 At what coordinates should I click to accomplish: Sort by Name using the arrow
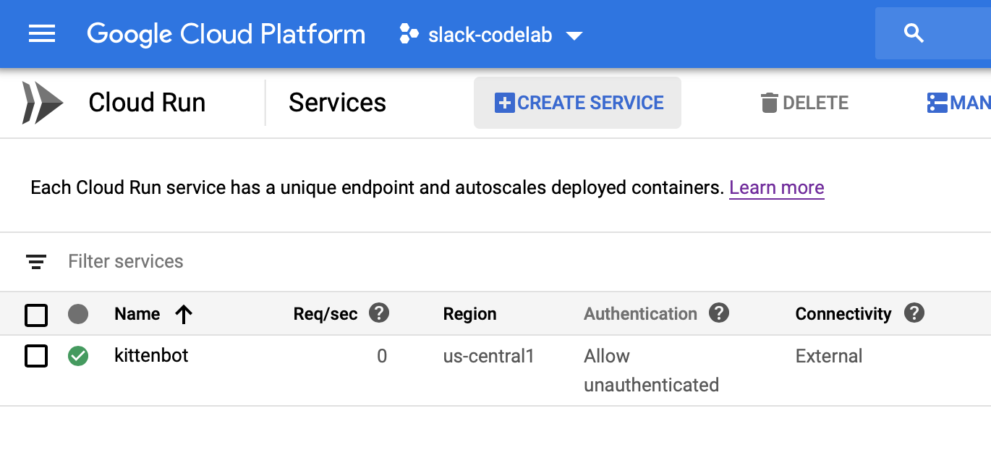[184, 314]
